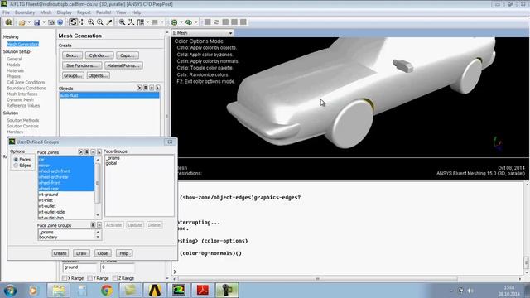Image resolution: width=530 pixels, height=298 pixels.
Task: Select auto-fluid in Objects list
Action: (109, 95)
